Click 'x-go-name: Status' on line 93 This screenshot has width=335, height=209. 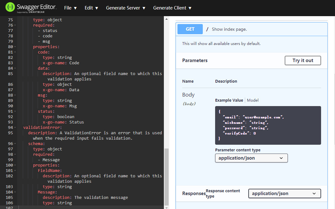click(x=63, y=122)
